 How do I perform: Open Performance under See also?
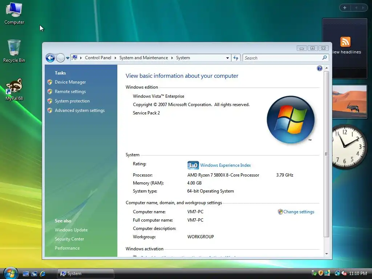67,248
